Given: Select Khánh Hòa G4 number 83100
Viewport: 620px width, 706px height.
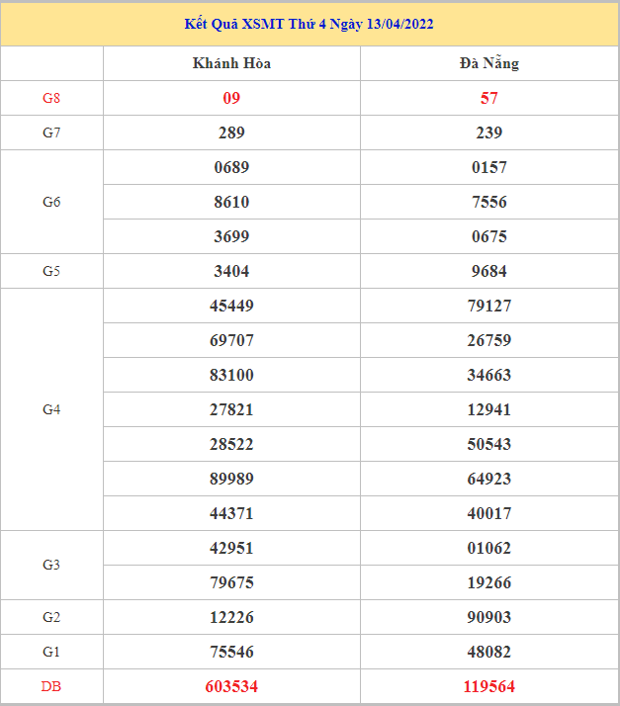Looking at the screenshot, I should click(231, 375).
